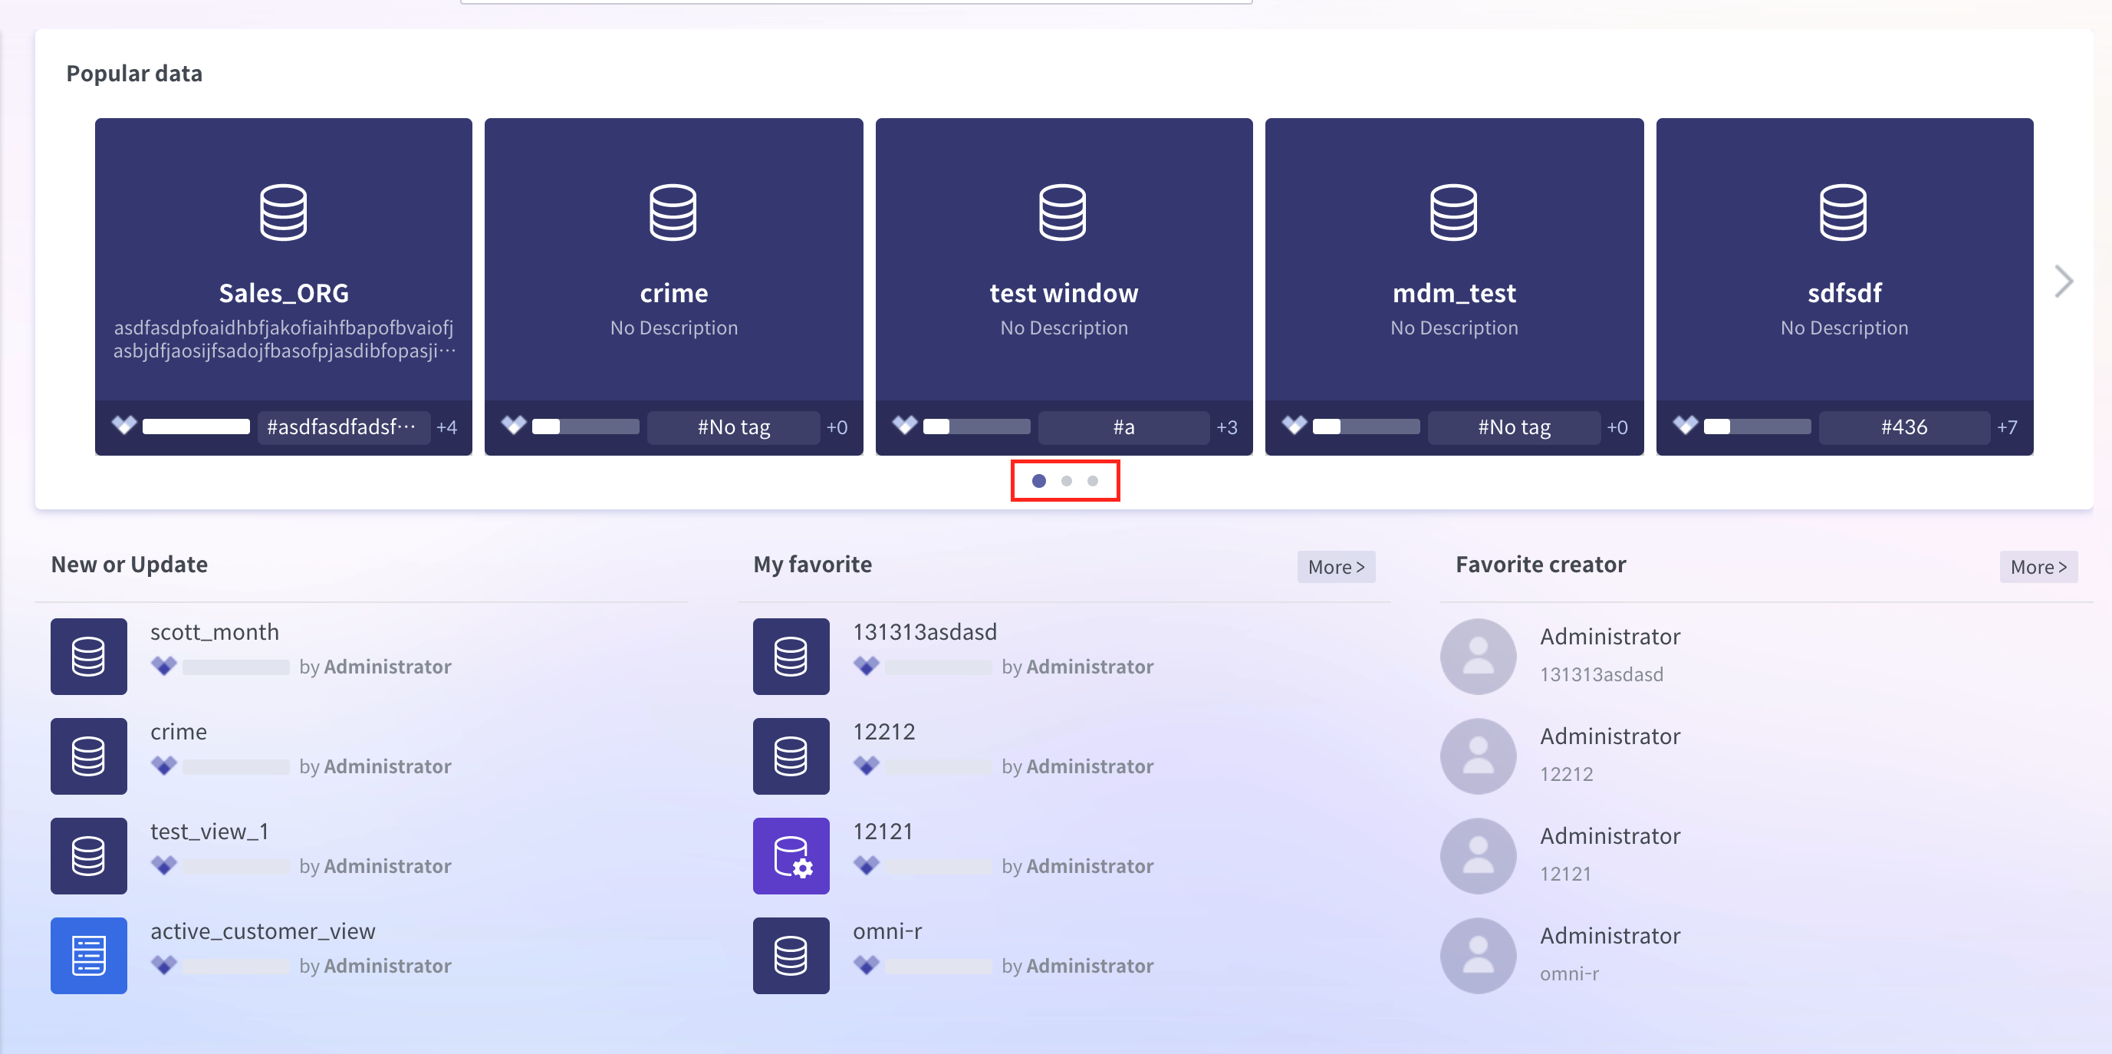This screenshot has height=1054, width=2112.
Task: Open More next to My favorite
Action: (x=1336, y=566)
